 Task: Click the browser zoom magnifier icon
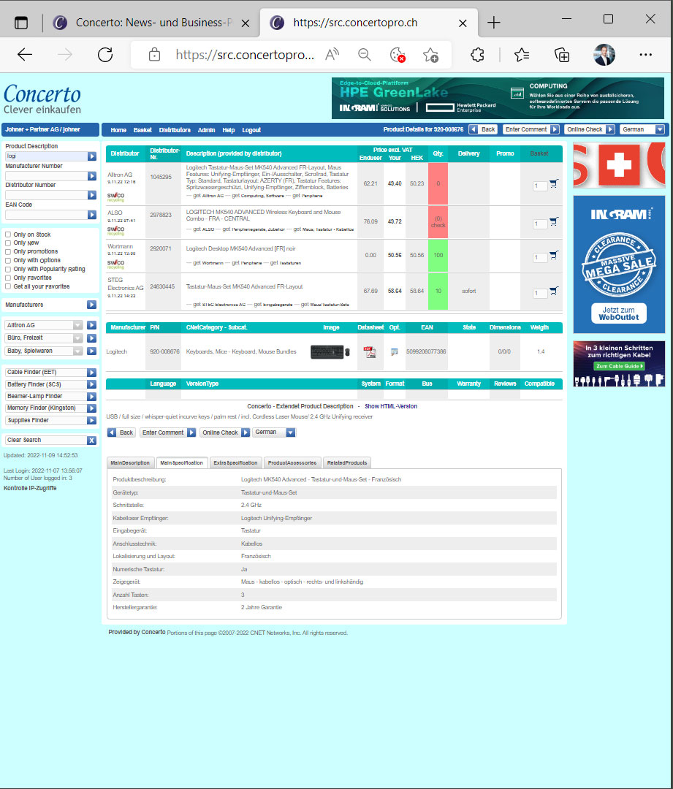point(365,55)
